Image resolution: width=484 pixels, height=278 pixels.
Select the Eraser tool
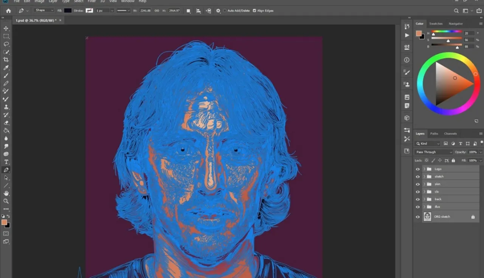tap(6, 122)
